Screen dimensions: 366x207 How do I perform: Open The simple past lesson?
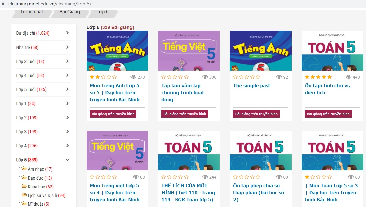[x=252, y=86]
